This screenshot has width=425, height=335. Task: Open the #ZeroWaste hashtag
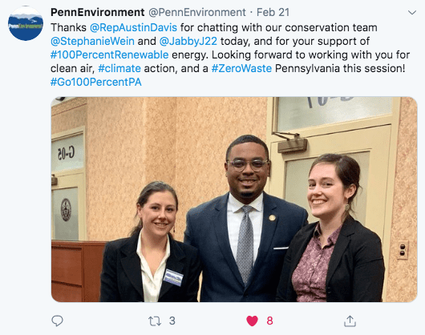(241, 68)
